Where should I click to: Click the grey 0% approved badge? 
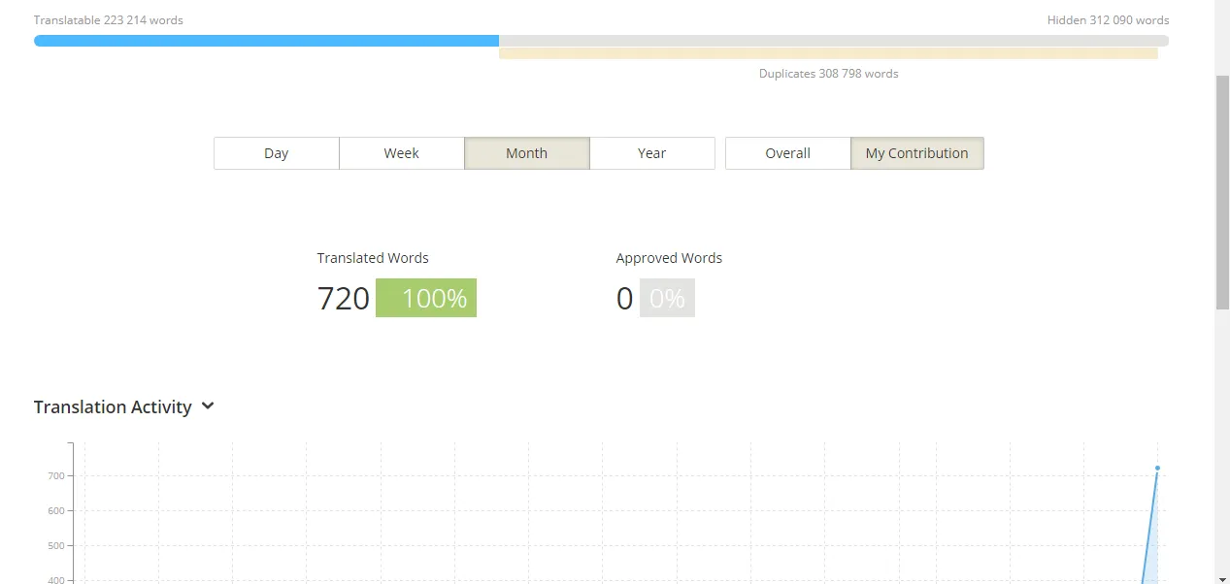click(667, 298)
